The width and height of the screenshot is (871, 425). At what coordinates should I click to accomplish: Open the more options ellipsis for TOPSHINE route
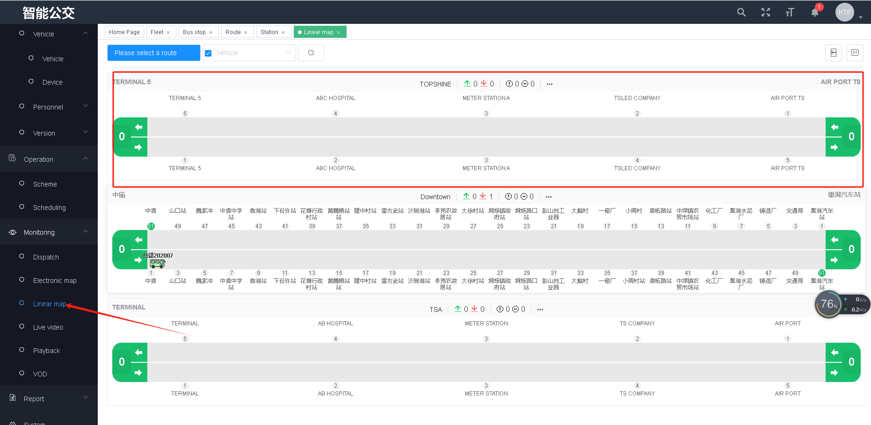[550, 84]
